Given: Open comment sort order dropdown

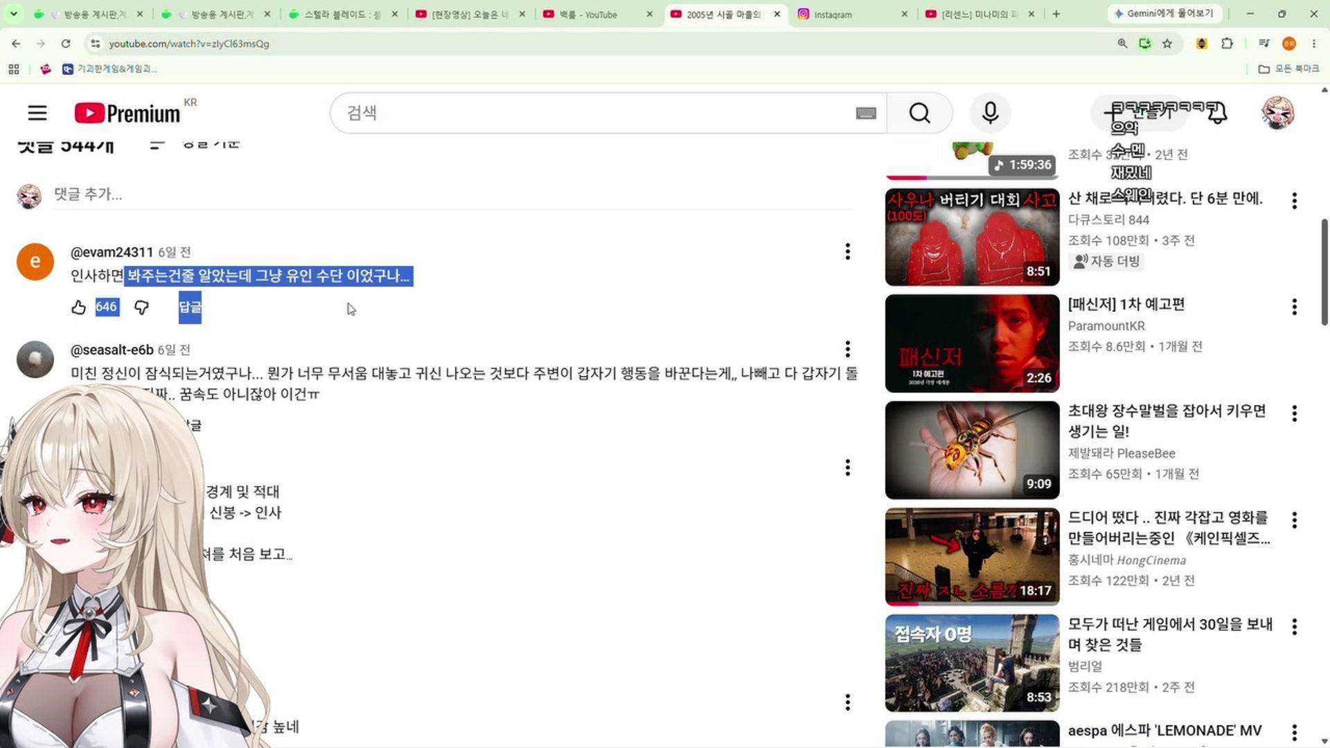Looking at the screenshot, I should [195, 144].
